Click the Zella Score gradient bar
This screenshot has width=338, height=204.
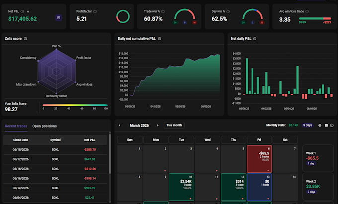[x=75, y=105]
